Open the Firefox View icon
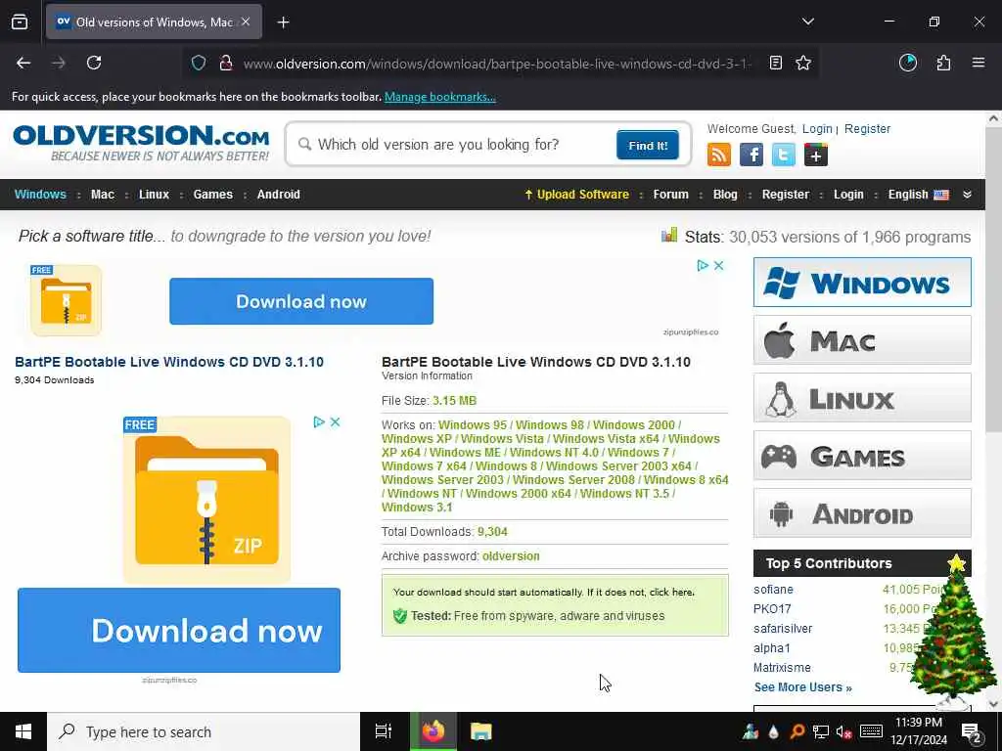Image resolution: width=1002 pixels, height=751 pixels. tap(20, 22)
